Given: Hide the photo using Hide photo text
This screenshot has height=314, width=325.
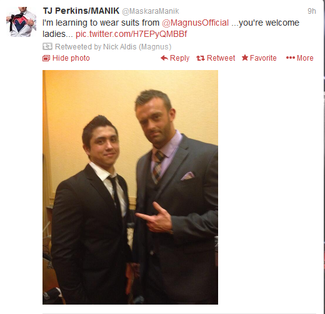Looking at the screenshot, I should pyautogui.click(x=71, y=58).
